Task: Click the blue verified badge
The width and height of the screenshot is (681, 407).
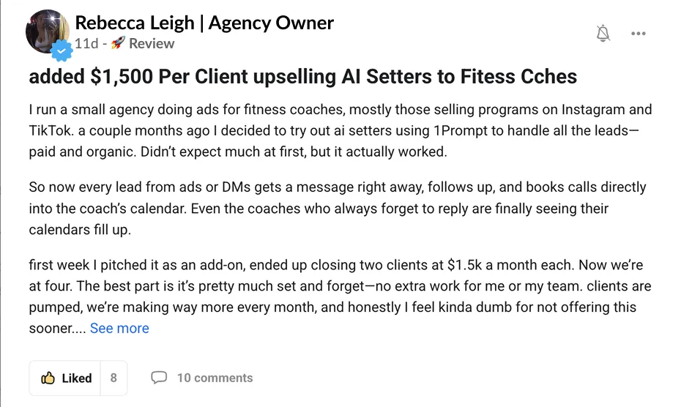Action: click(x=62, y=51)
